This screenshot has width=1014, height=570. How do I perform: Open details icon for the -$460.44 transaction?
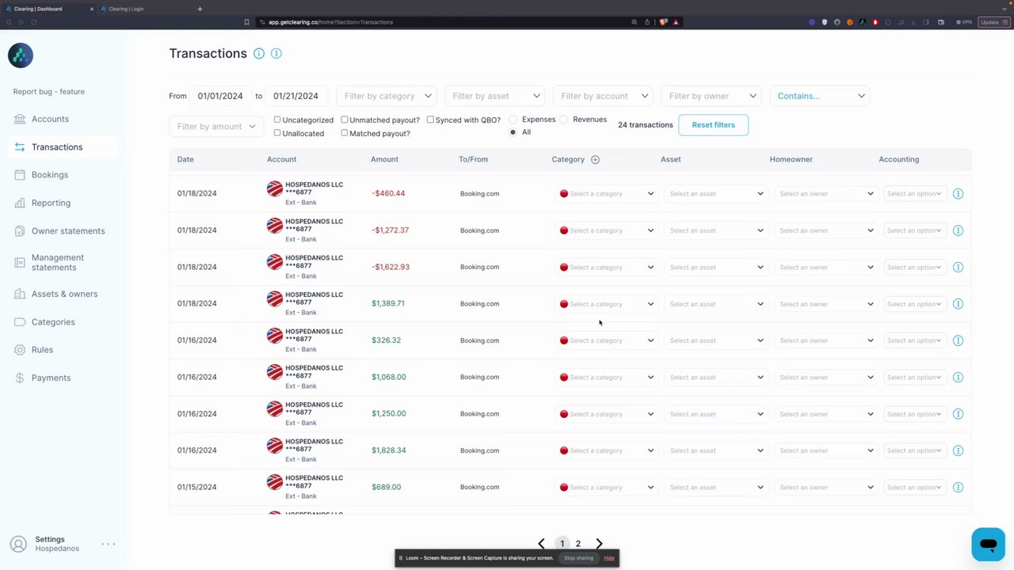pyautogui.click(x=958, y=194)
